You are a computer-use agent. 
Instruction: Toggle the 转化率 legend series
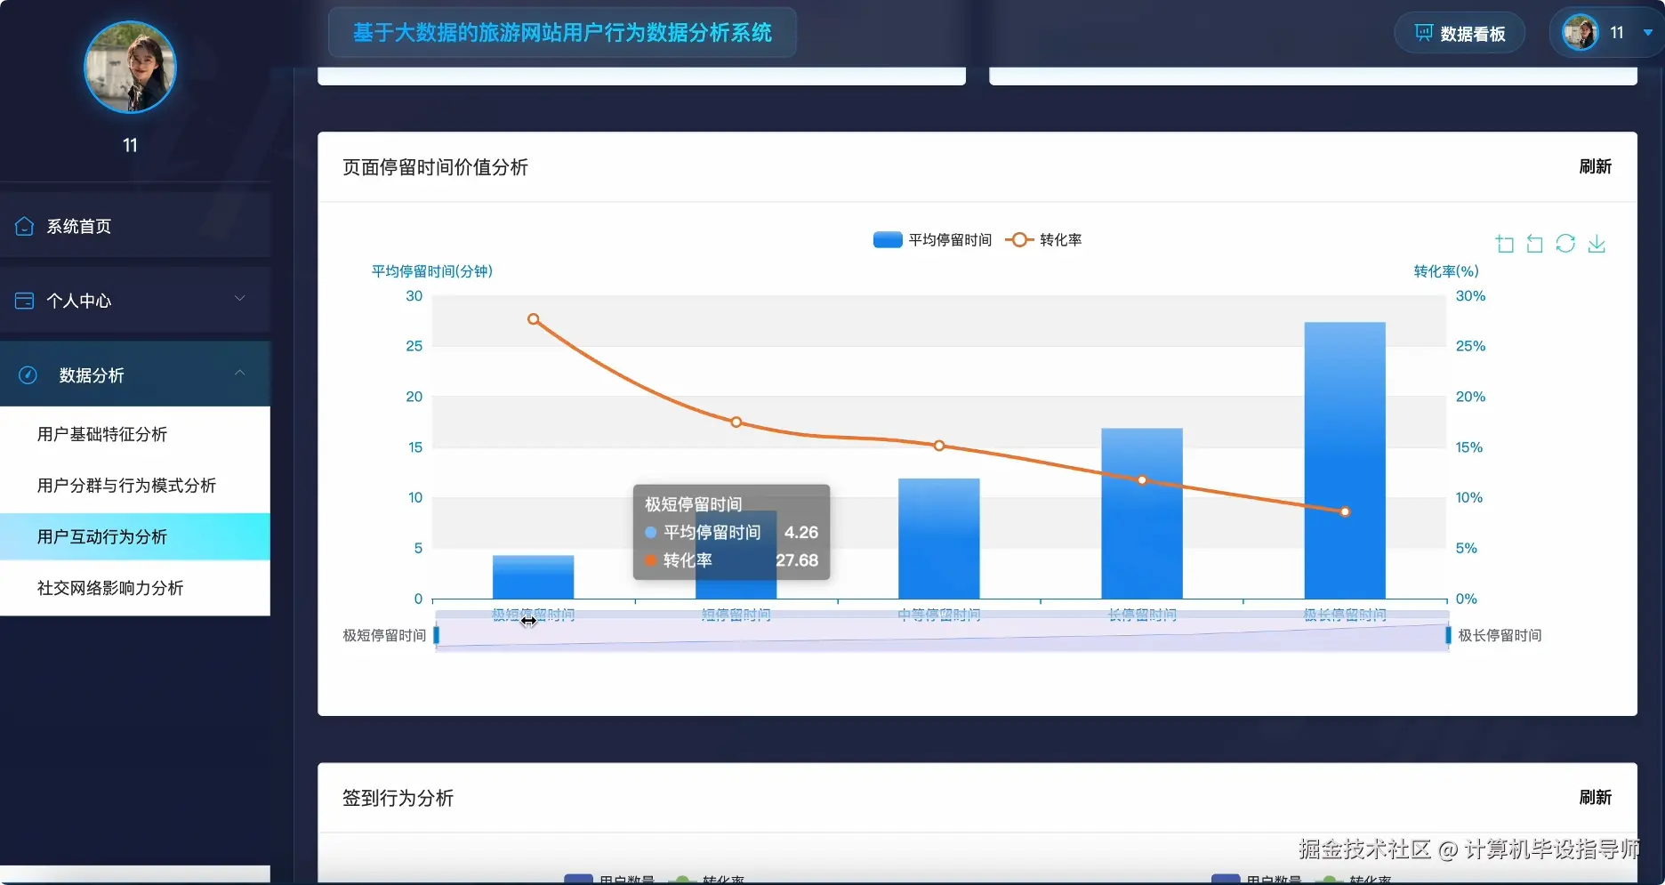pyautogui.click(x=1043, y=240)
